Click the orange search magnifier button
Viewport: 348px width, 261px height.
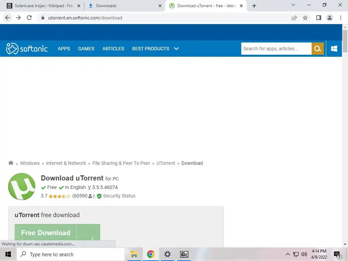[x=318, y=49]
